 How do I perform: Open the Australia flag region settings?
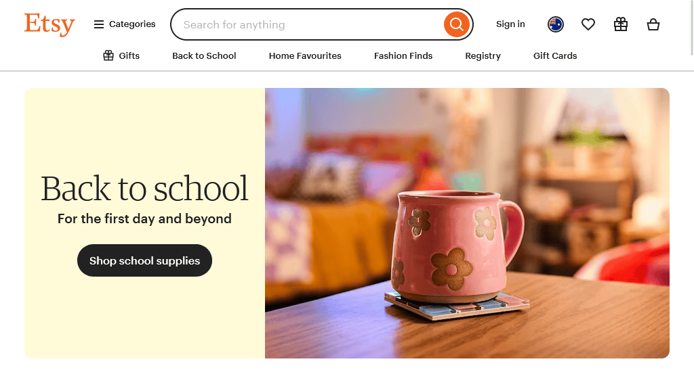[556, 24]
